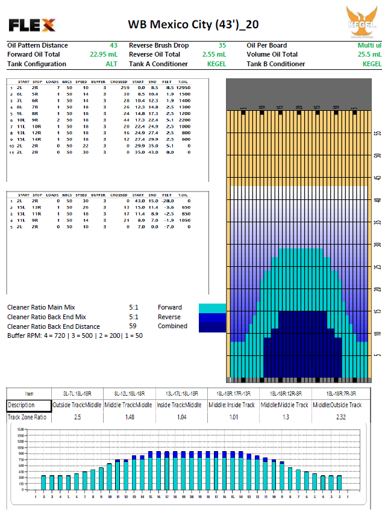Click the 10R stop cell in forward row 7
Viewport: 382px width, 521px height.
click(37, 126)
